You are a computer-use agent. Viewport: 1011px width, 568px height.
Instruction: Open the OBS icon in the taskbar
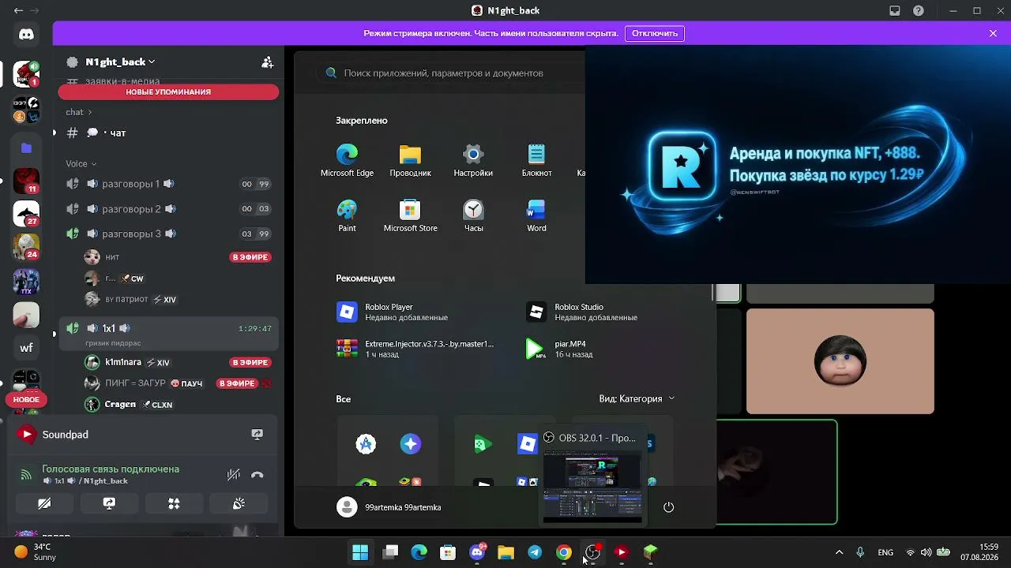coord(592,552)
